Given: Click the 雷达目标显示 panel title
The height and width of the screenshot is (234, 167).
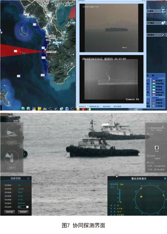Looking at the screenshot, I should [x=139, y=179].
